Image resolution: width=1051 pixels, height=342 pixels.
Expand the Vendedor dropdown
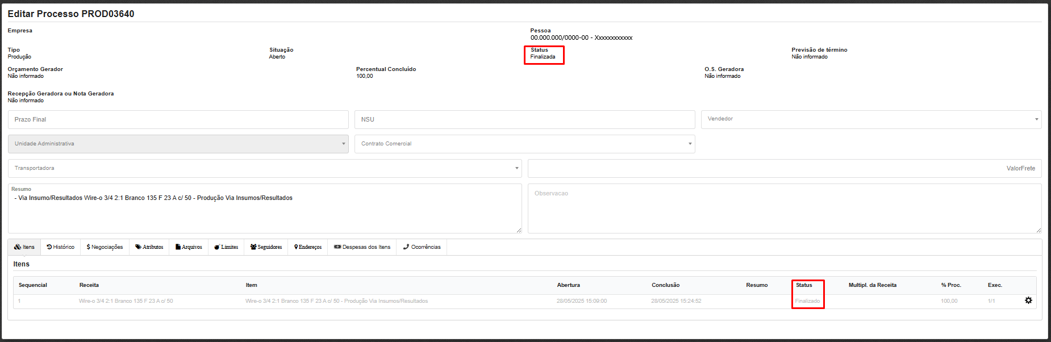[870, 119]
